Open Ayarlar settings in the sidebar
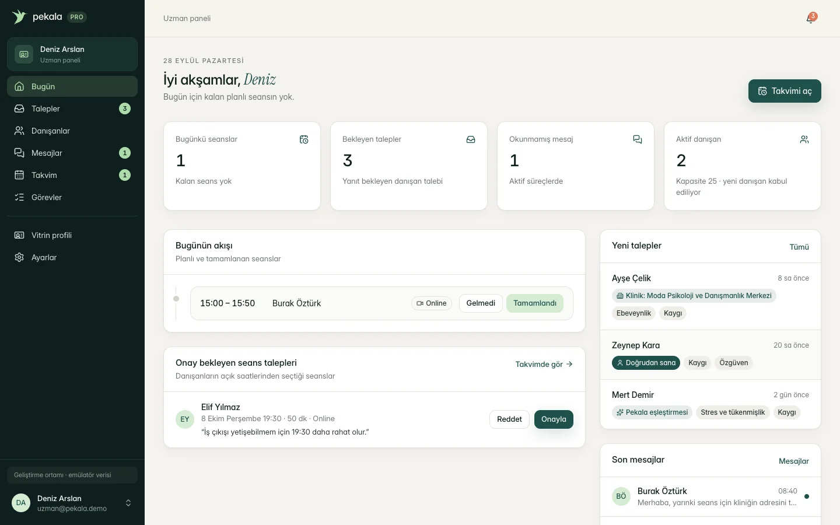The height and width of the screenshot is (525, 840). pyautogui.click(x=72, y=257)
